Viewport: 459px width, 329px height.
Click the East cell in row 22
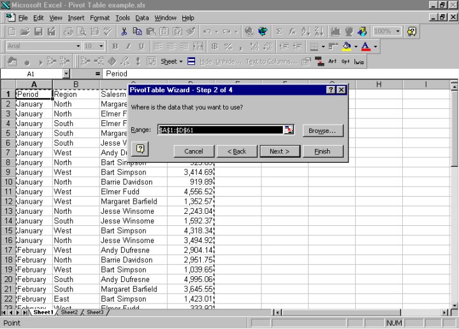pyautogui.click(x=76, y=299)
